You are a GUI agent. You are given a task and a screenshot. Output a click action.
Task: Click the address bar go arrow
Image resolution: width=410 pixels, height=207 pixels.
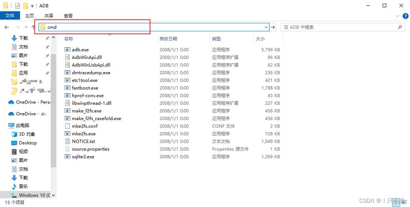coord(273,27)
